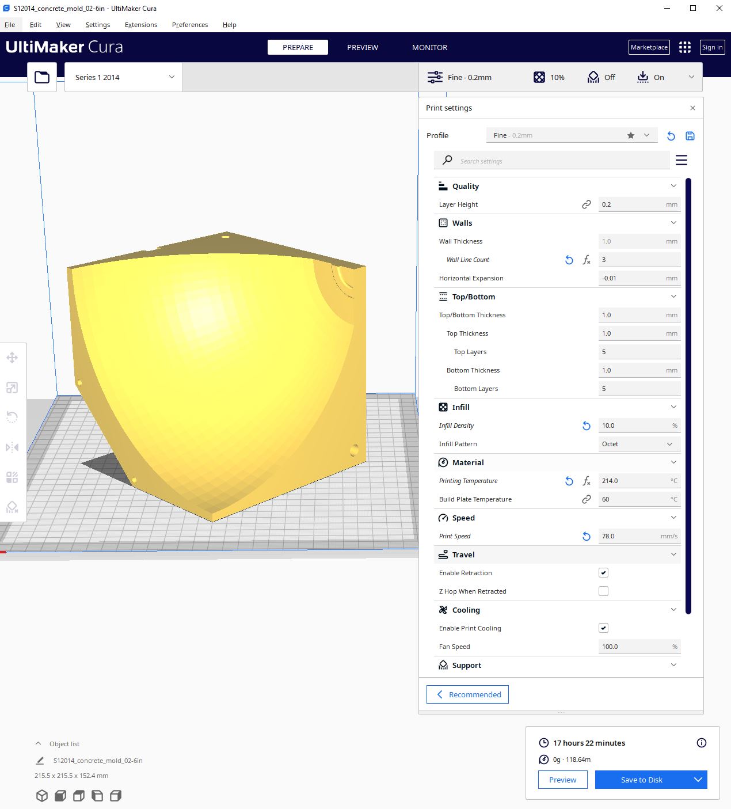This screenshot has height=809, width=731.
Task: Open the settings visibility hamburger menu
Action: tap(681, 160)
